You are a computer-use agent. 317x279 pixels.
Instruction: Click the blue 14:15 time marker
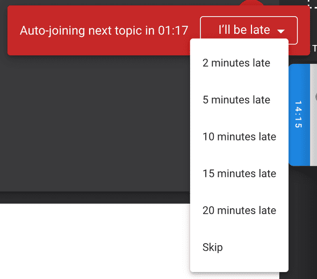299,115
